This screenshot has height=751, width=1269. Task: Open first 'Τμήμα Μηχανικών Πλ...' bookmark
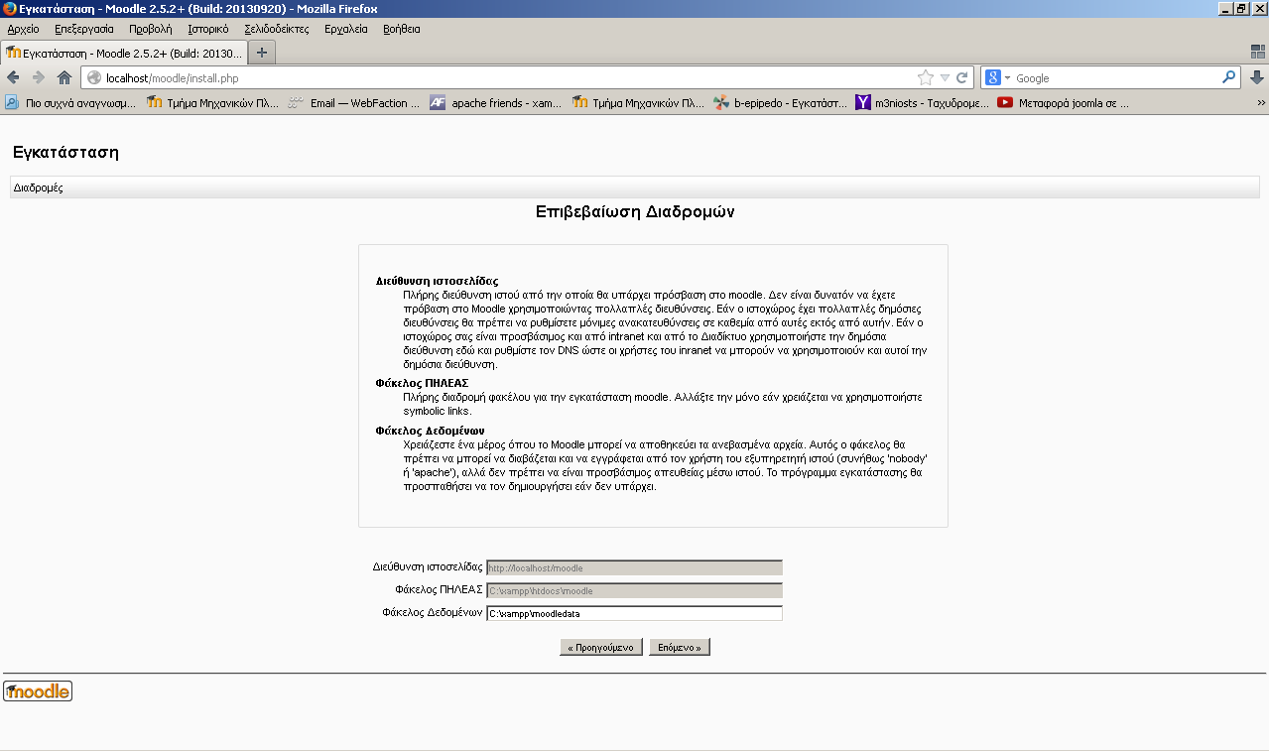click(x=212, y=102)
